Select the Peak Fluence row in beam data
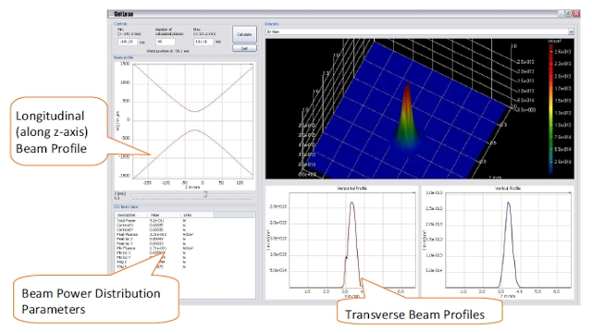This screenshot has width=592, height=333. (x=185, y=234)
